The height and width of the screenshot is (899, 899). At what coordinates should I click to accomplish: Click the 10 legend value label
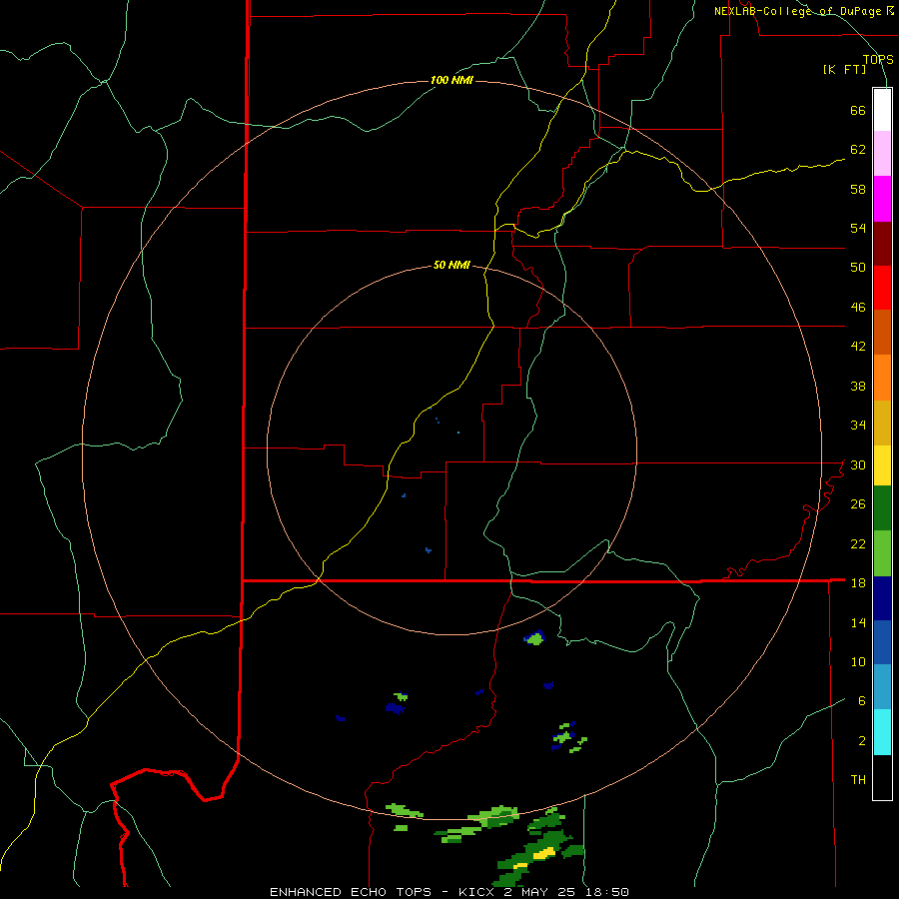[858, 661]
